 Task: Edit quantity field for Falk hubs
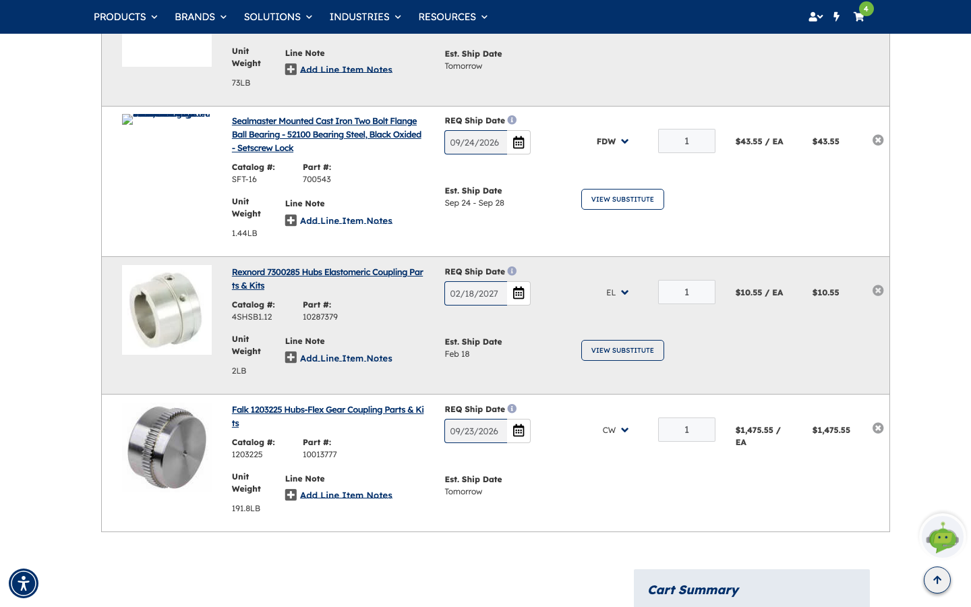point(686,430)
